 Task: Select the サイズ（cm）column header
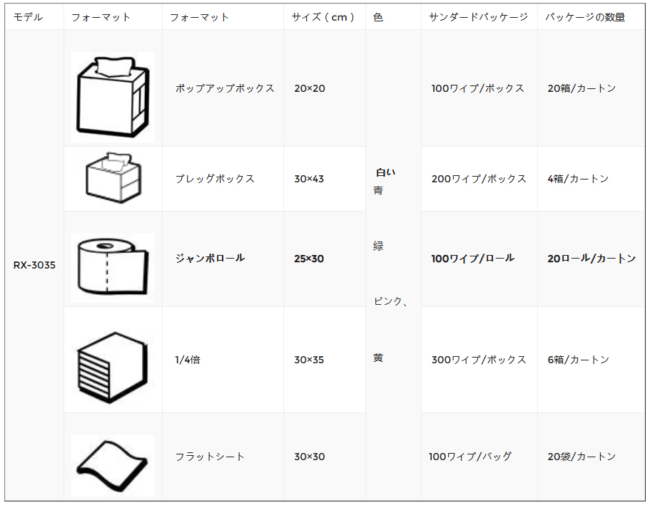[x=323, y=17]
